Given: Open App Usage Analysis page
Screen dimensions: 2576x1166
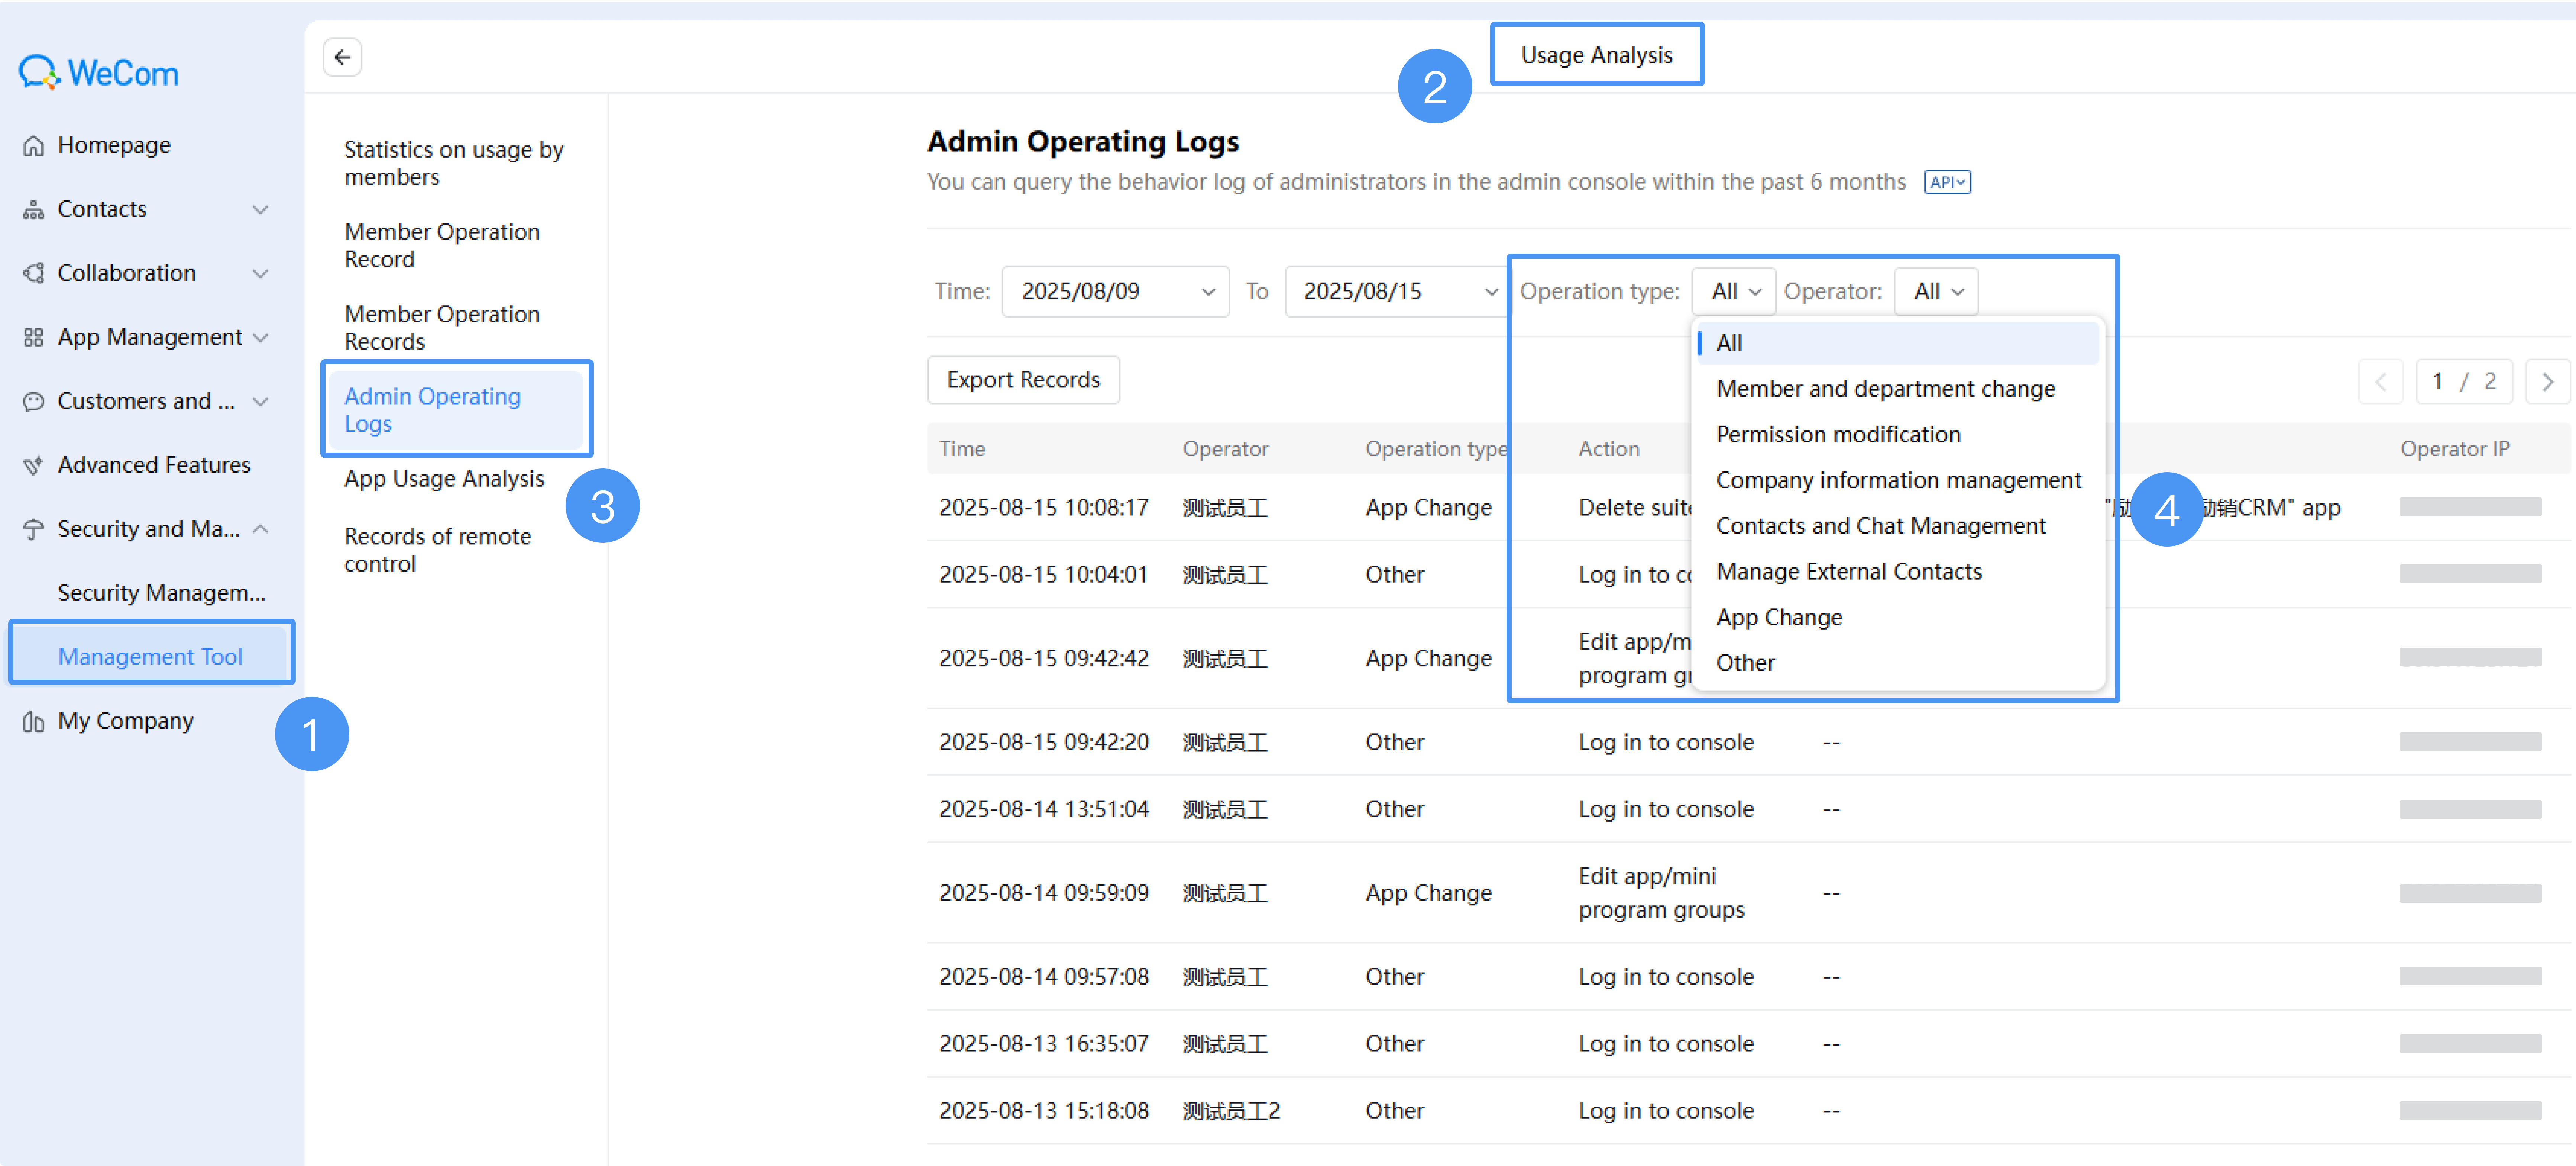Looking at the screenshot, I should (444, 479).
